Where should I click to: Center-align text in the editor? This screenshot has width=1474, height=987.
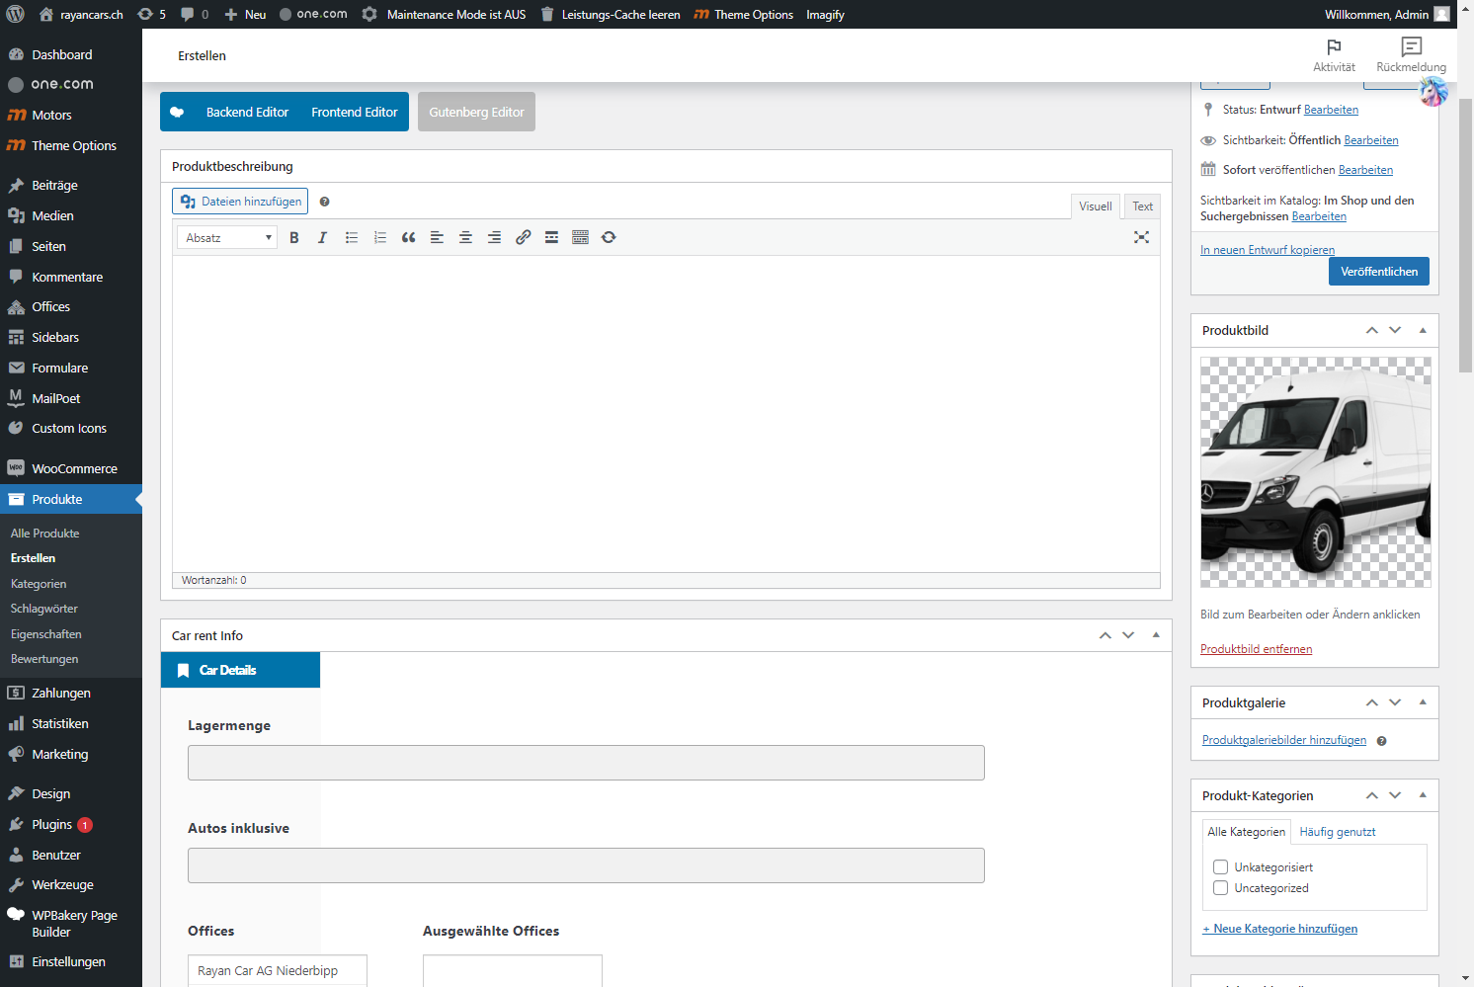(x=465, y=237)
